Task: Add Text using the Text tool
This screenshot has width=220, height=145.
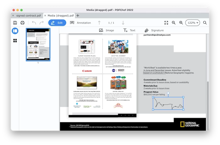Action: point(129,30)
